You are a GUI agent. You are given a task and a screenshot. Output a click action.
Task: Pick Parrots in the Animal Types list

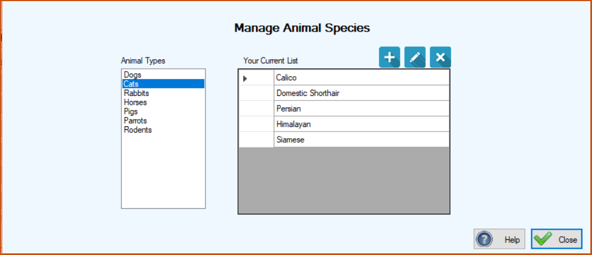coord(163,121)
